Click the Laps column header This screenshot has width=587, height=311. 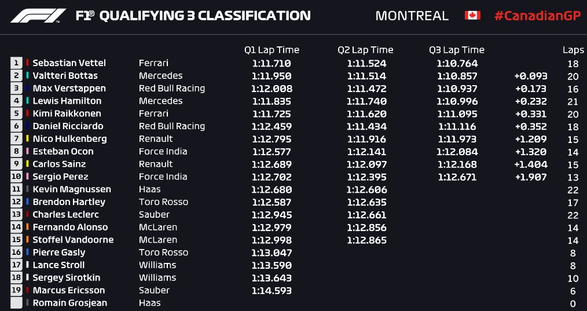click(x=573, y=50)
